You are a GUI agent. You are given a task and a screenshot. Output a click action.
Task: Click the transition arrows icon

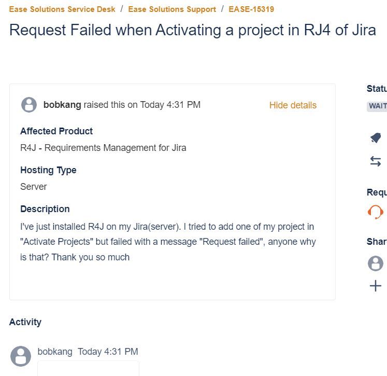376,161
